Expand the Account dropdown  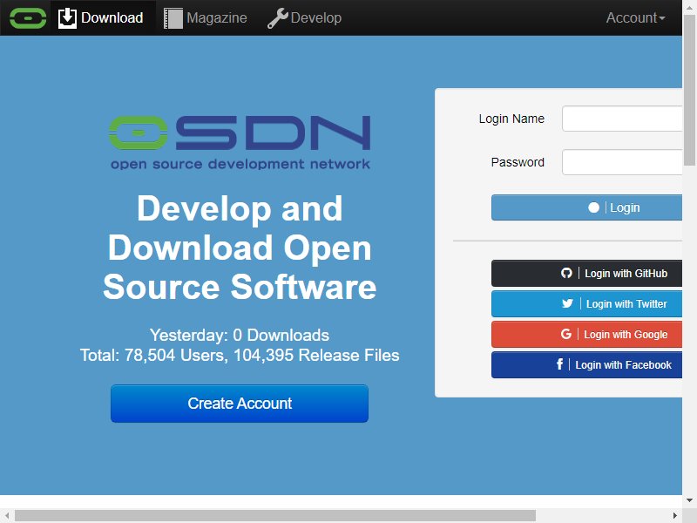[x=635, y=18]
